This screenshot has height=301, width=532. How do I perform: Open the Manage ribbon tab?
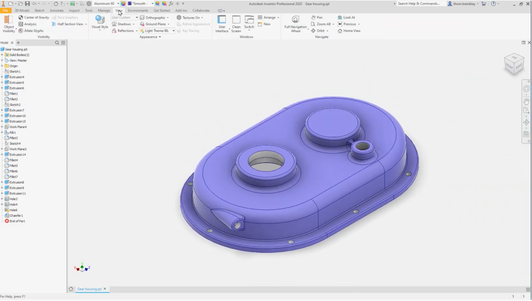point(104,10)
